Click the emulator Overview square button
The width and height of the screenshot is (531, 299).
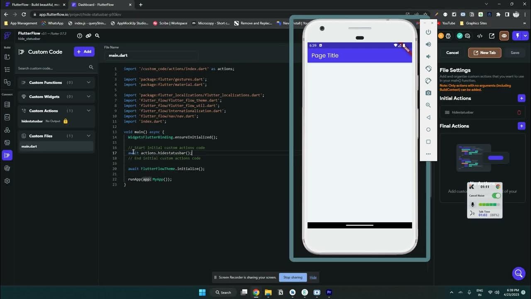(428, 142)
